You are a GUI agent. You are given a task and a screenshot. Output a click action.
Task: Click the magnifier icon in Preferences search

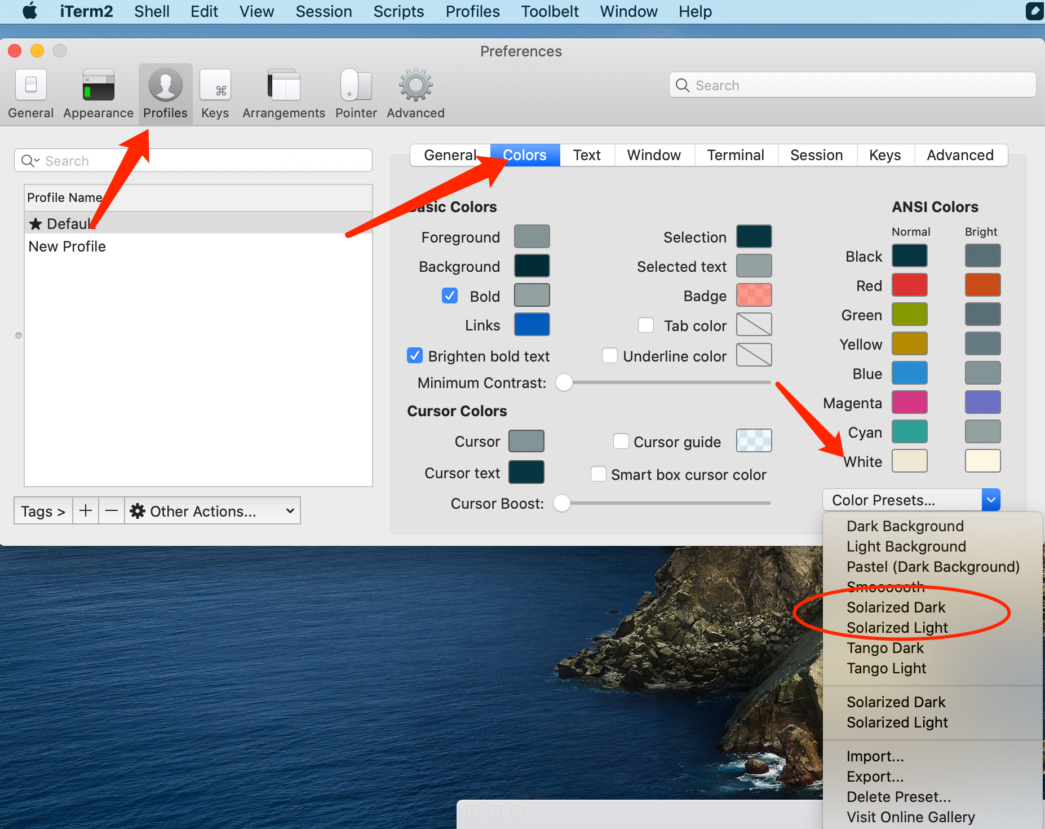click(x=683, y=85)
